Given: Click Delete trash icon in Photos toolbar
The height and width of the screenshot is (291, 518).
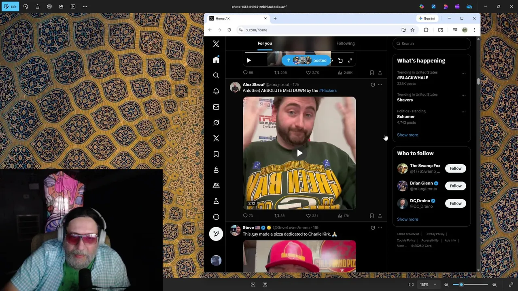Looking at the screenshot, I should 37,6.
